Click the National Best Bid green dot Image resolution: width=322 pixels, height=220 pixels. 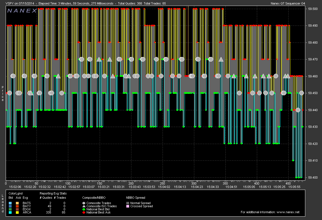[84, 209]
